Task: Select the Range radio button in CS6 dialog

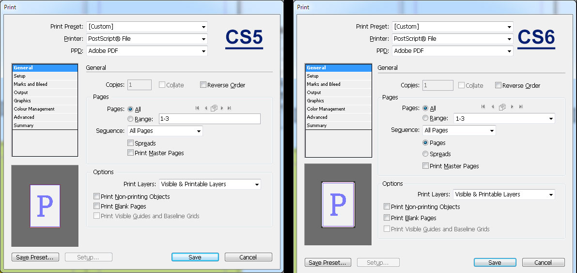Action: click(425, 118)
